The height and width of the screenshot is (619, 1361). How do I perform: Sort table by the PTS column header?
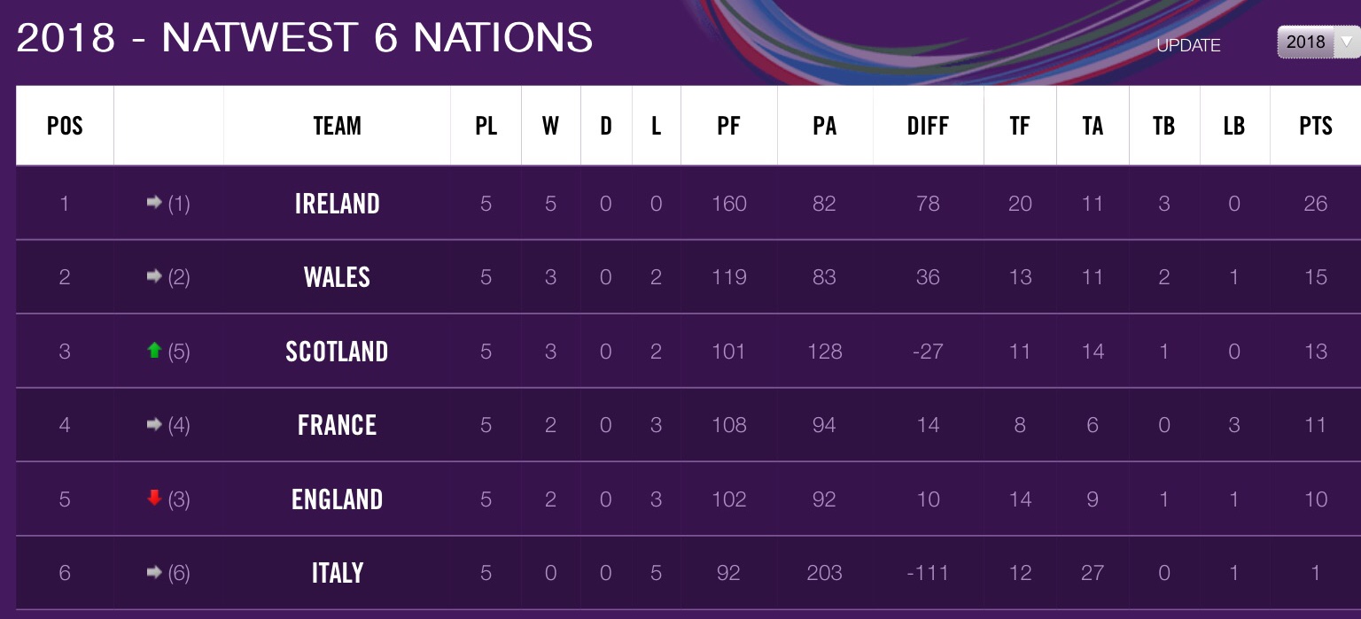point(1316,126)
